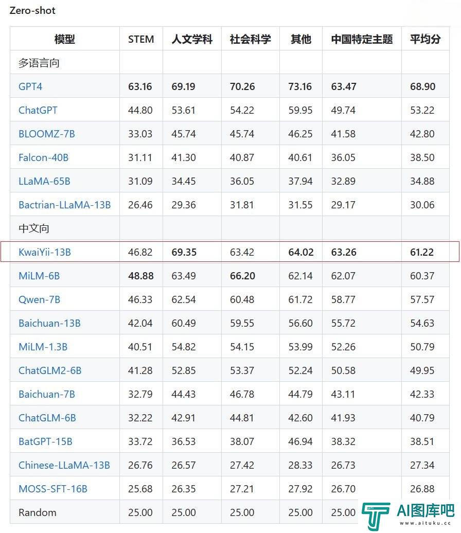Open the GPT4 model link

pyautogui.click(x=30, y=86)
